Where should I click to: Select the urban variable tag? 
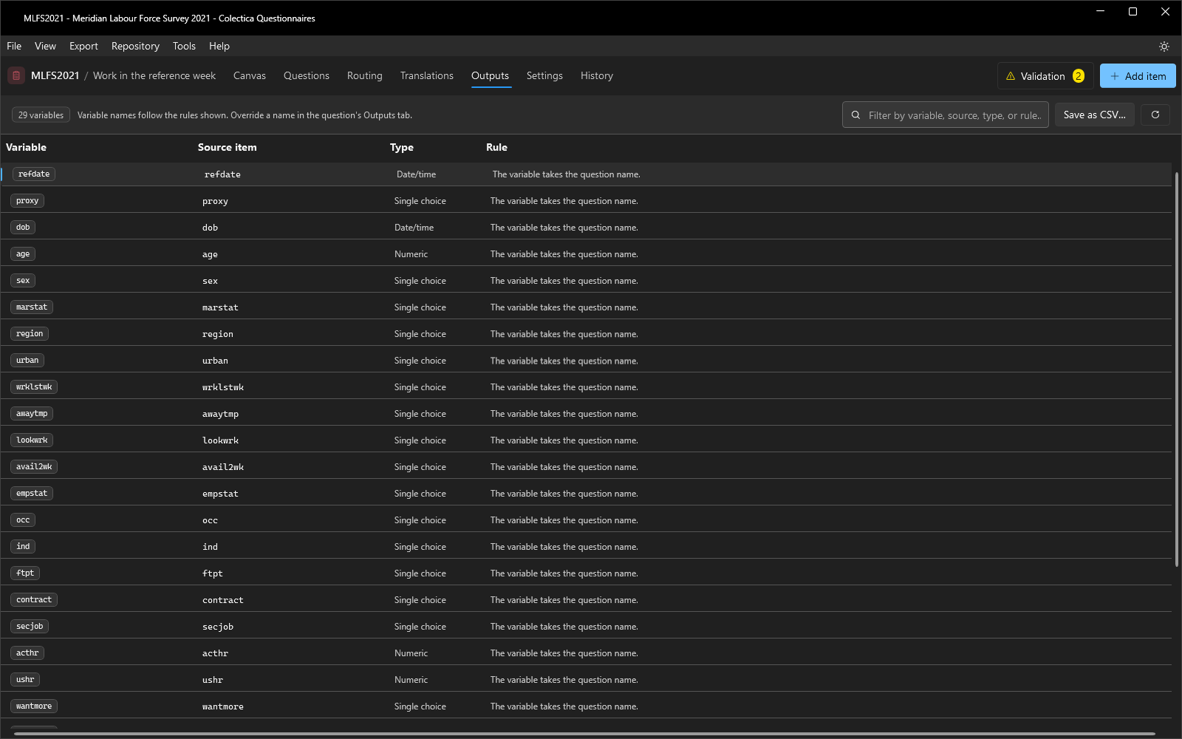(27, 361)
